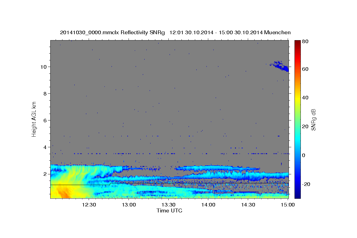Click the plot title text starting with 20141030_0000.mmclx
The image size is (357, 238).
point(175,32)
